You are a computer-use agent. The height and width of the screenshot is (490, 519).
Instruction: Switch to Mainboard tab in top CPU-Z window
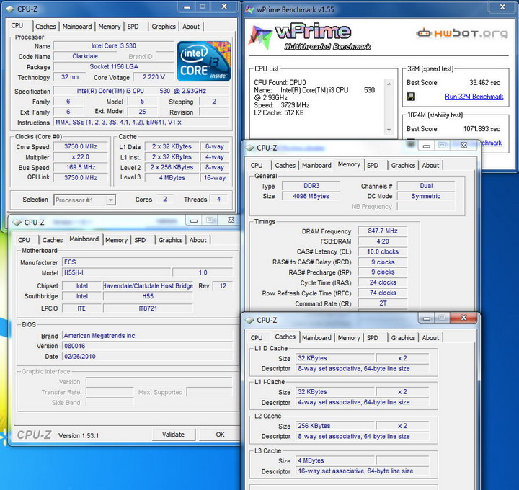pos(77,27)
